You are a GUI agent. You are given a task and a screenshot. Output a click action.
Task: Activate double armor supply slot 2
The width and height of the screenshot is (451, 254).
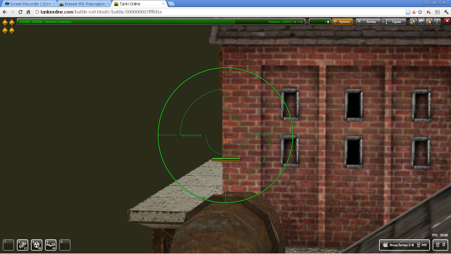tap(23, 245)
